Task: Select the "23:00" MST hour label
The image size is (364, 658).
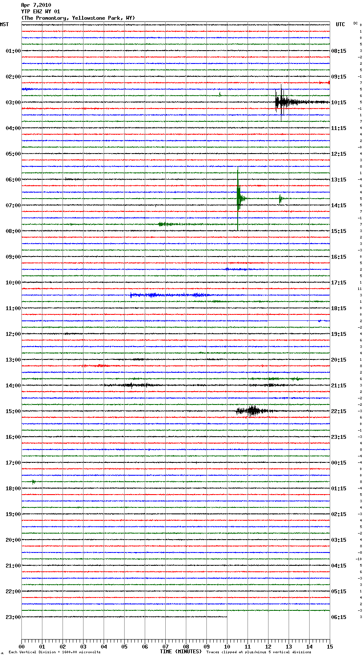Action: [13, 617]
